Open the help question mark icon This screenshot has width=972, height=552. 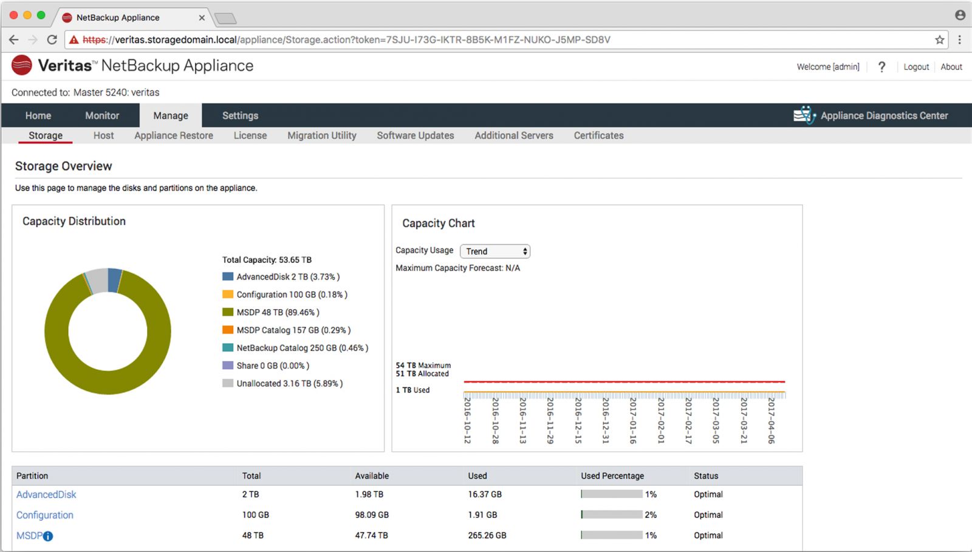[881, 67]
